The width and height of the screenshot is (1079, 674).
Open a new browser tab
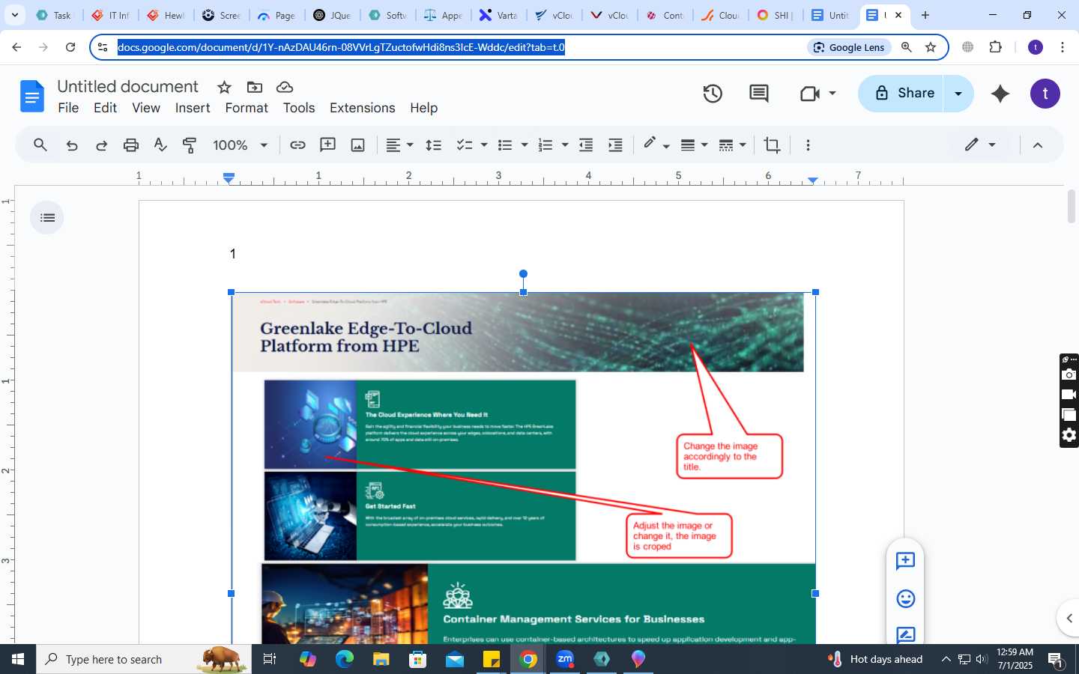925,15
